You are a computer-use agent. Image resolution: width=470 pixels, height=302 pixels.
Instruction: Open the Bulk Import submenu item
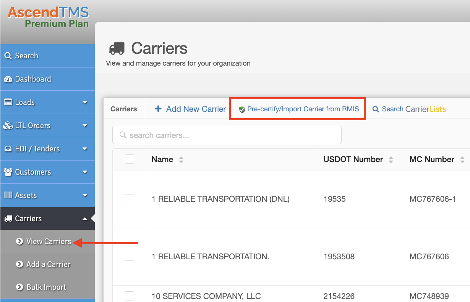click(x=46, y=288)
